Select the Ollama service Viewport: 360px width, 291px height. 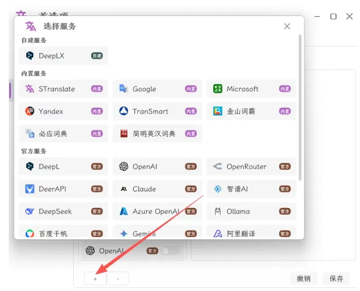click(x=251, y=212)
